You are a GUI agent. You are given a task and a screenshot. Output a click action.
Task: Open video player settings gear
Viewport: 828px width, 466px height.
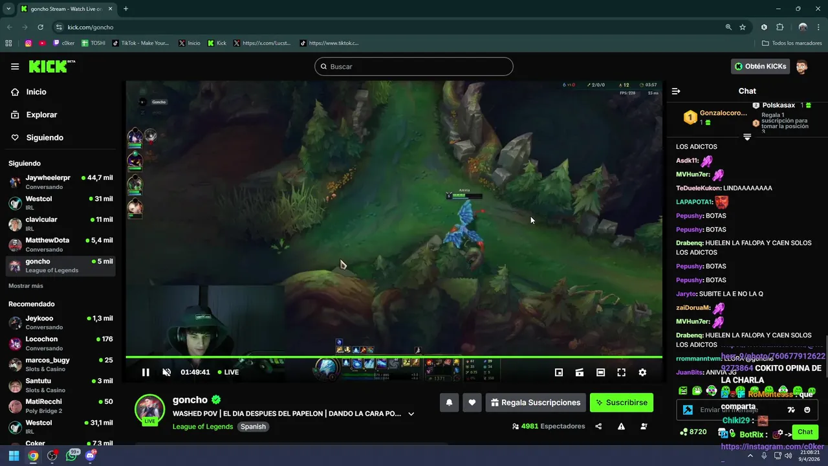click(x=642, y=372)
